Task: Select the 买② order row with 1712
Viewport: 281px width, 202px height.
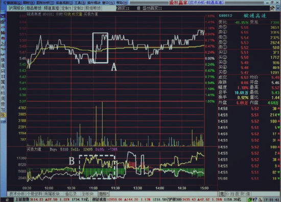Action: 249,57
